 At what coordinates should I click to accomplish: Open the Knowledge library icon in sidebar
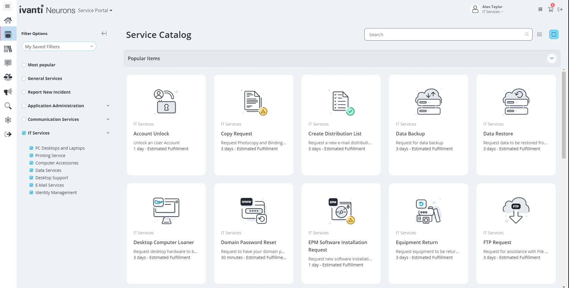[8, 49]
